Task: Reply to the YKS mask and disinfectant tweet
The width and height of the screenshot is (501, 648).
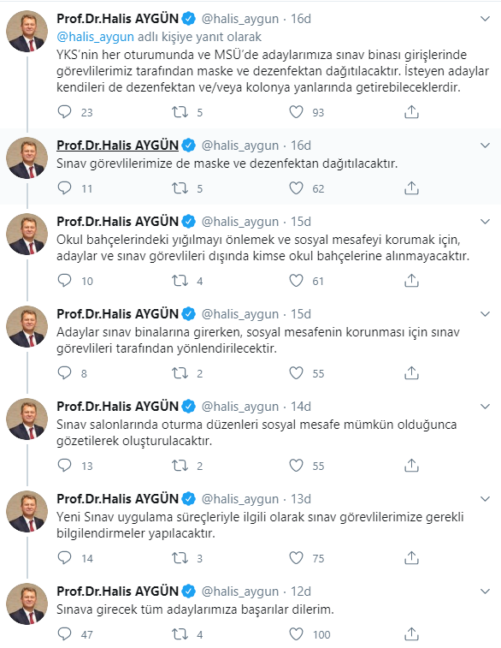Action: pyautogui.click(x=64, y=112)
